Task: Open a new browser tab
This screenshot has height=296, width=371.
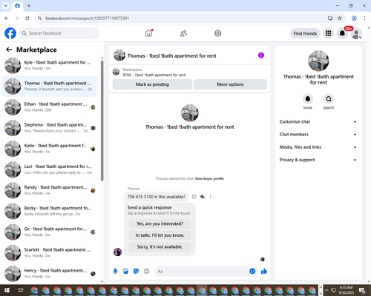Action: [x=29, y=6]
